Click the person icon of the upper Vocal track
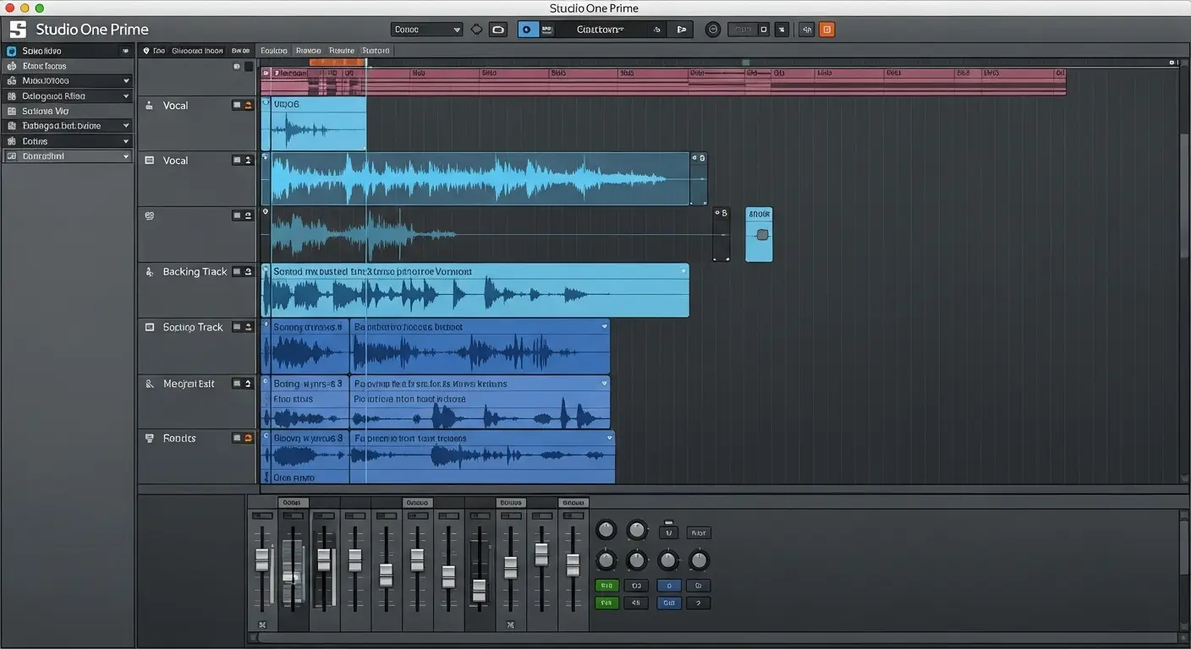The image size is (1191, 649). coord(150,106)
